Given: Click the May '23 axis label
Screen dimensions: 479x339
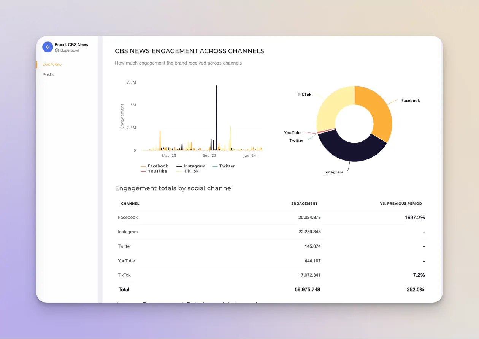Looking at the screenshot, I should (169, 156).
